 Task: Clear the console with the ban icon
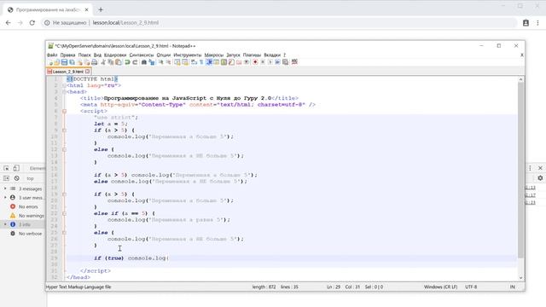pos(17,178)
